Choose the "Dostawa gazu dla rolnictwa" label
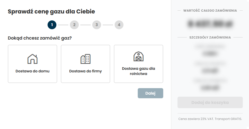 click(139, 71)
